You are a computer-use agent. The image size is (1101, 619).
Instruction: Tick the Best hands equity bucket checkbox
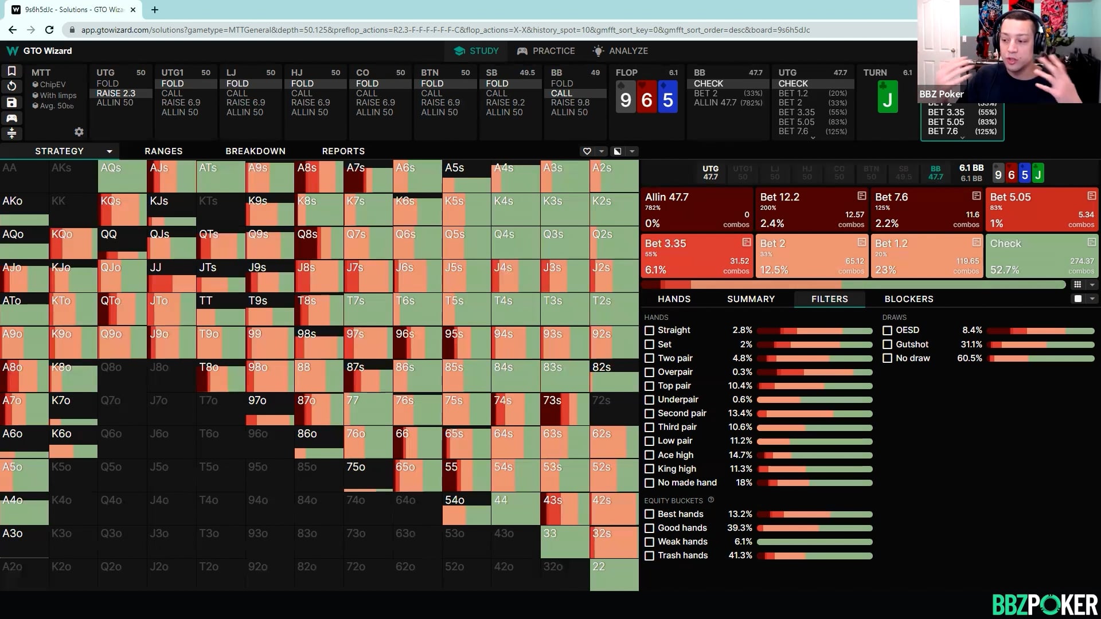(x=649, y=514)
